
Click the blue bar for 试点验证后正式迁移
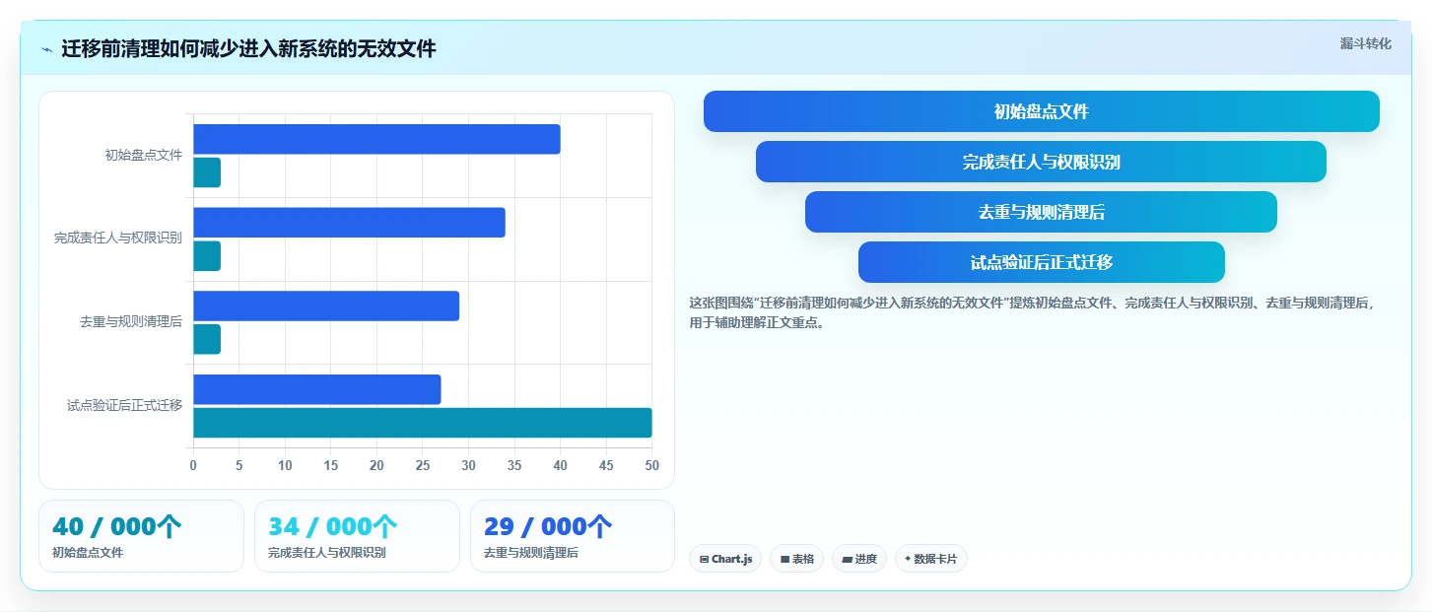[316, 389]
